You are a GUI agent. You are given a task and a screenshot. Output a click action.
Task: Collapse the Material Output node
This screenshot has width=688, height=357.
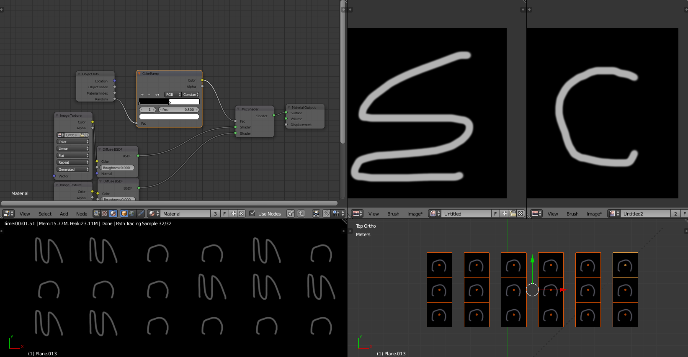tap(289, 108)
